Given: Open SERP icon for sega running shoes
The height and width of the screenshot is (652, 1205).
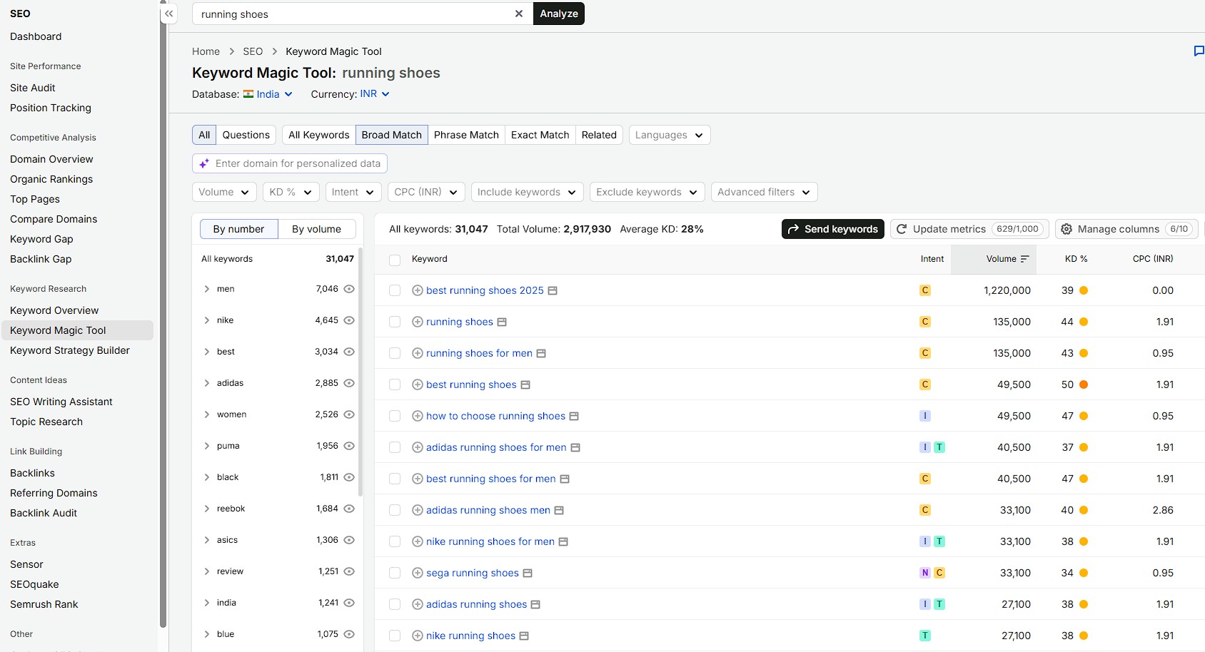Looking at the screenshot, I should click(528, 573).
